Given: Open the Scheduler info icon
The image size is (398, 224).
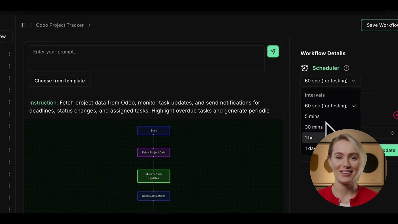Looking at the screenshot, I should coord(346,68).
